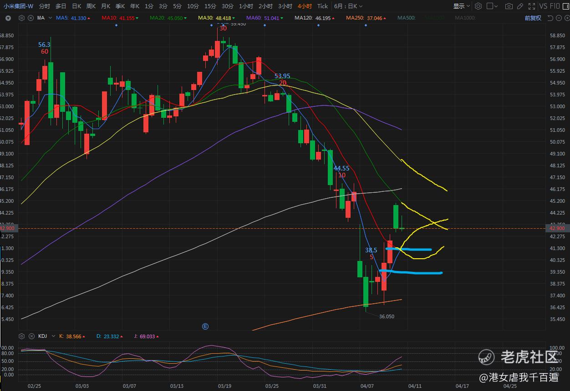Switch to 分时 intraday tab
Image resolution: width=570 pixels, height=391 pixels.
coord(45,6)
